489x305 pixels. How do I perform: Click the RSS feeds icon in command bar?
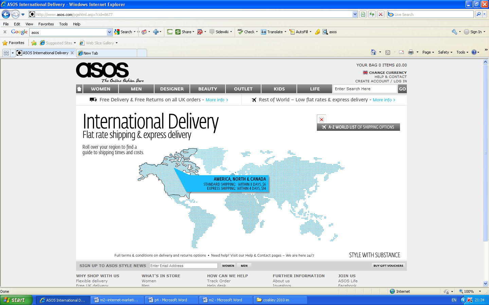tap(388, 52)
